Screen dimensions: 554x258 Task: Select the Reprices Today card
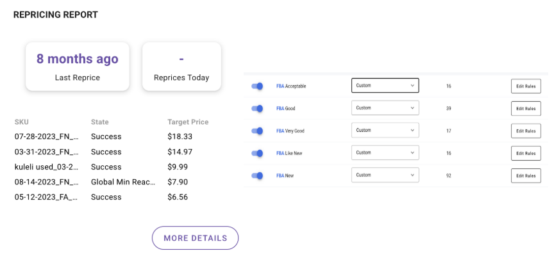181,67
